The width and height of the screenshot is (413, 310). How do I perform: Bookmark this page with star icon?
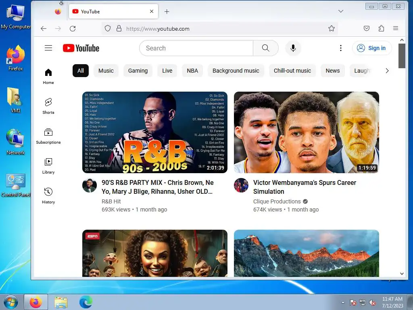(x=332, y=29)
